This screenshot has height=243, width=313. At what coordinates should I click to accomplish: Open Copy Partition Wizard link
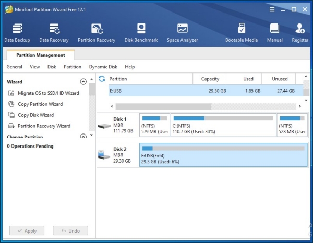40,104
